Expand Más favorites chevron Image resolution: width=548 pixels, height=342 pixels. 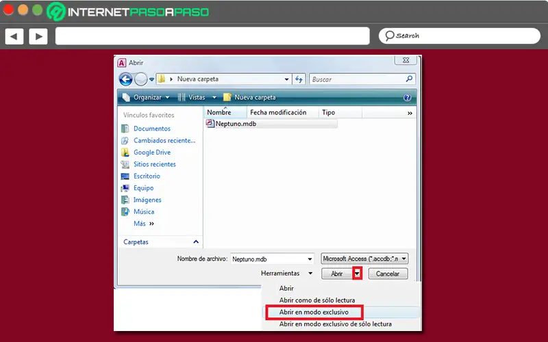[x=151, y=224]
